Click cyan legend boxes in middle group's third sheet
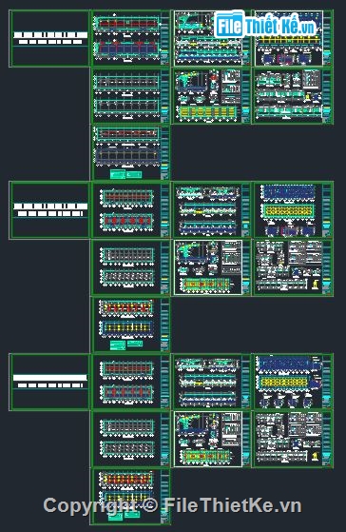Viewport: 346px width, 532px height. [x=126, y=345]
